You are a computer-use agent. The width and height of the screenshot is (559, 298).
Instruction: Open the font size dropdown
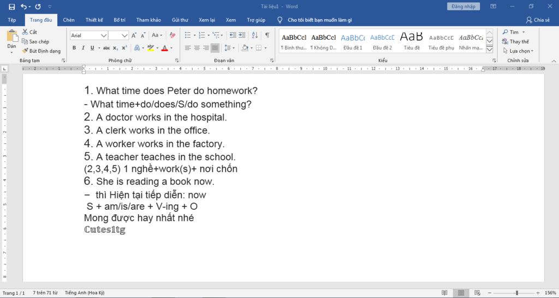125,35
